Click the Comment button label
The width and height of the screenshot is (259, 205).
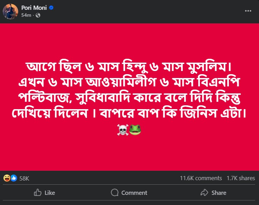pos(134,193)
